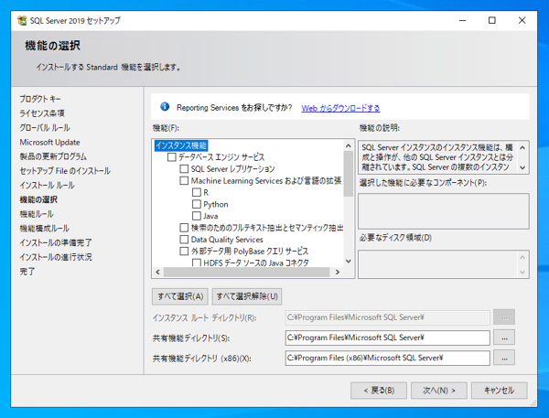Click feature list scroll left arrow
Viewport: 549px width, 418px height.
(x=158, y=272)
